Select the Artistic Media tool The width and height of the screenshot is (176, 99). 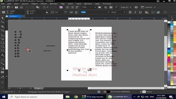point(2,39)
